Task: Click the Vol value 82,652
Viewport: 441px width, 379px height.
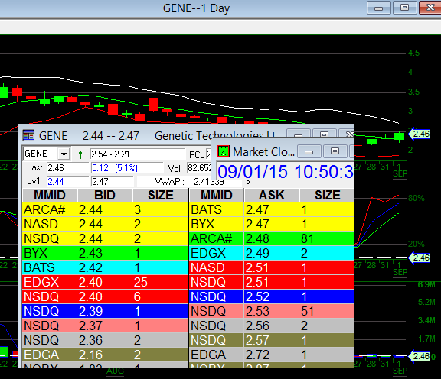Action: tap(199, 168)
